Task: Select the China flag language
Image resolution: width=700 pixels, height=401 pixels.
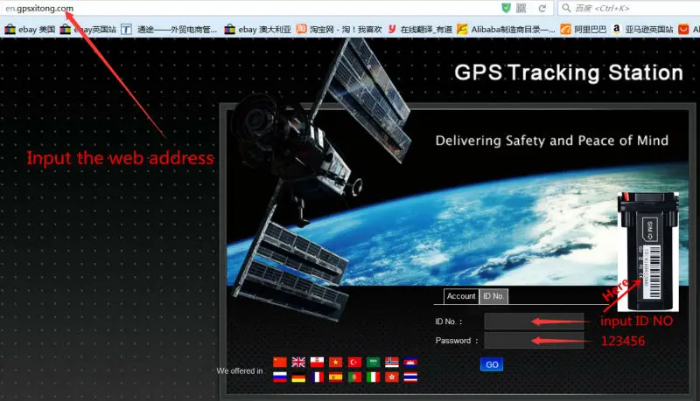Action: pyautogui.click(x=280, y=362)
